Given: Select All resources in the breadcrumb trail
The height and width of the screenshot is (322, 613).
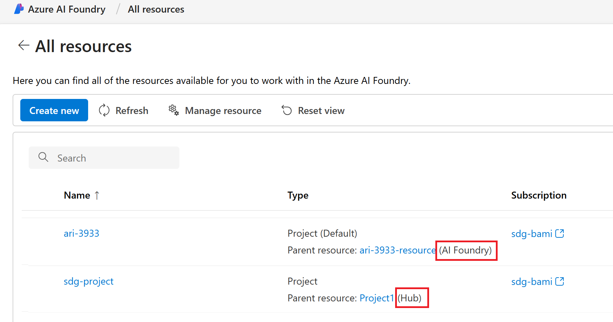Looking at the screenshot, I should pos(156,9).
